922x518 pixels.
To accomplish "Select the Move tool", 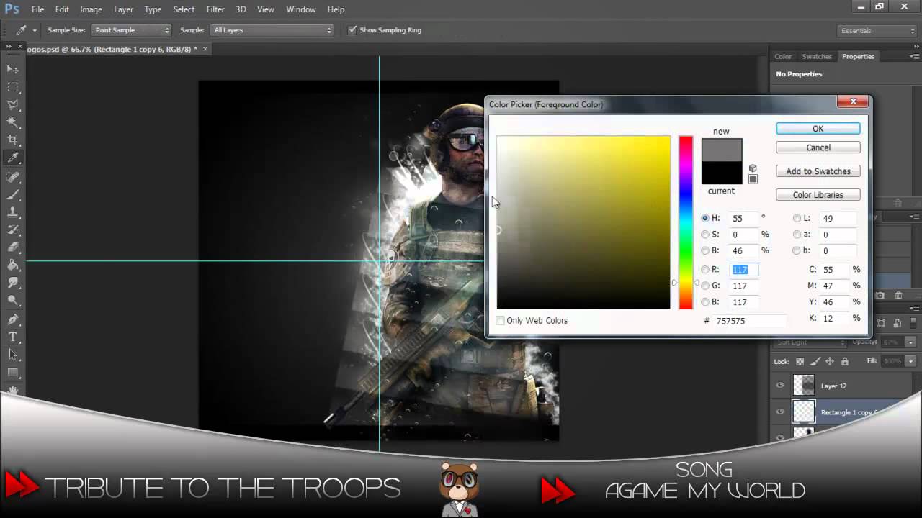I will 13,69.
